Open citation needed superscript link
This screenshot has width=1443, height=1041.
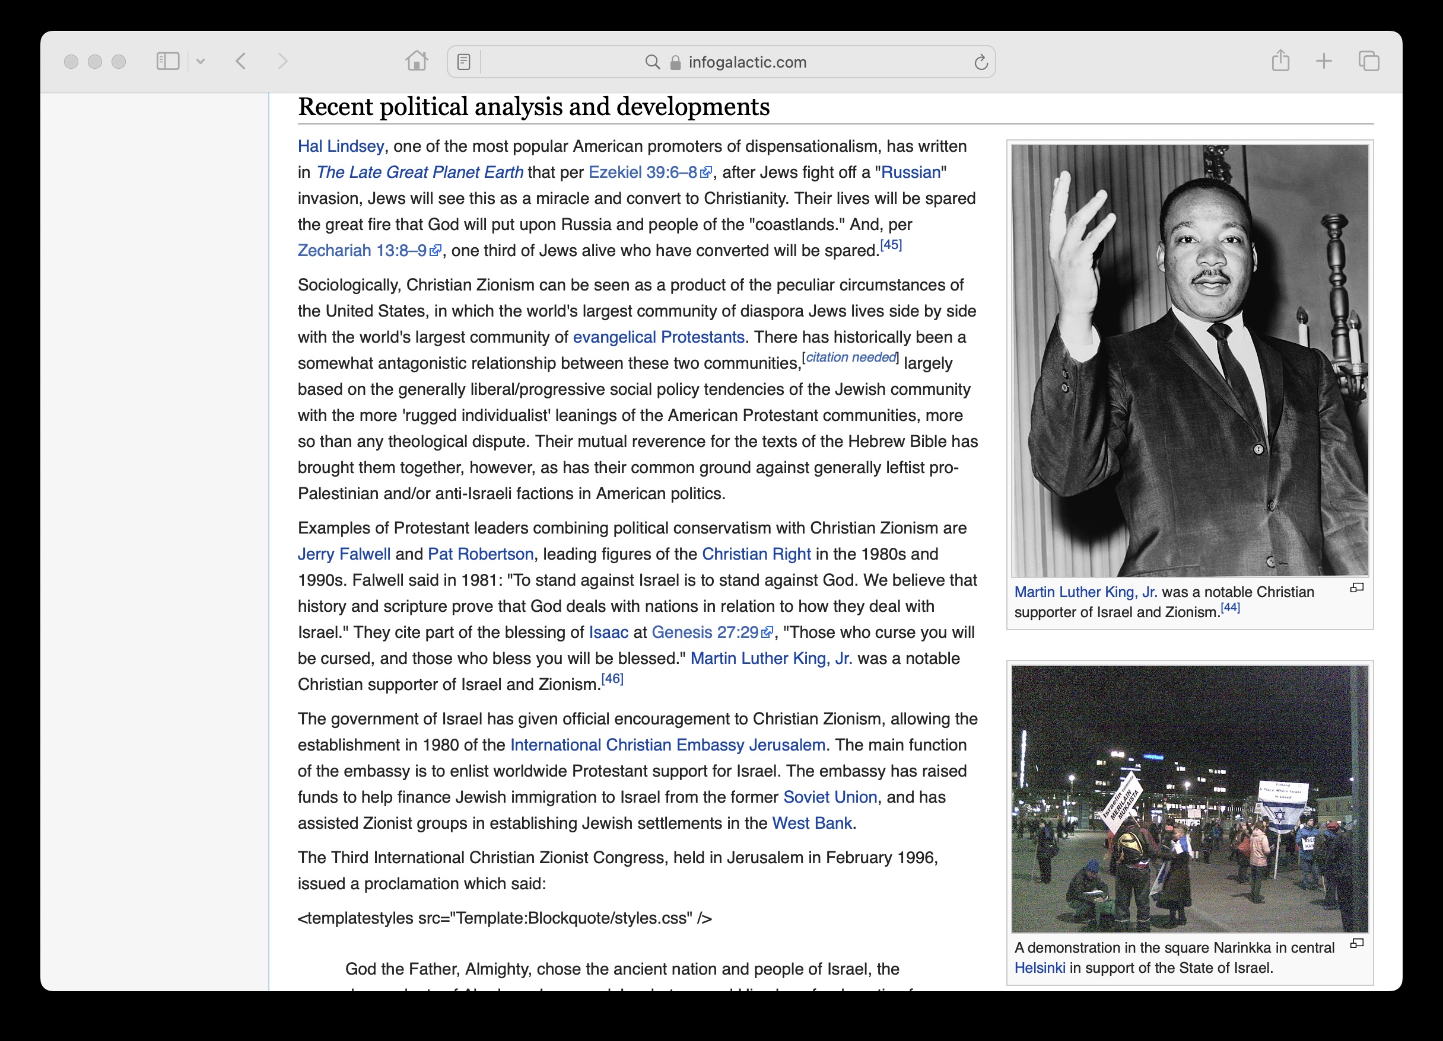coord(851,357)
